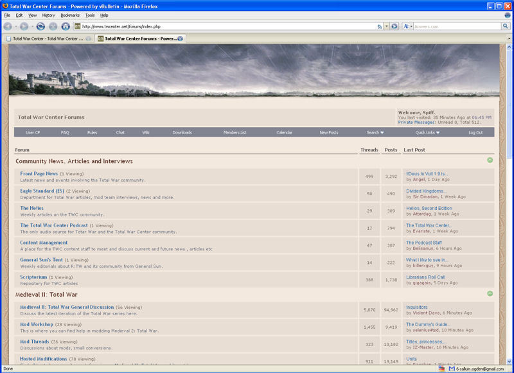Image resolution: width=514 pixels, height=373 pixels.
Task: Collapse the Community News category with green icon
Action: click(x=490, y=160)
